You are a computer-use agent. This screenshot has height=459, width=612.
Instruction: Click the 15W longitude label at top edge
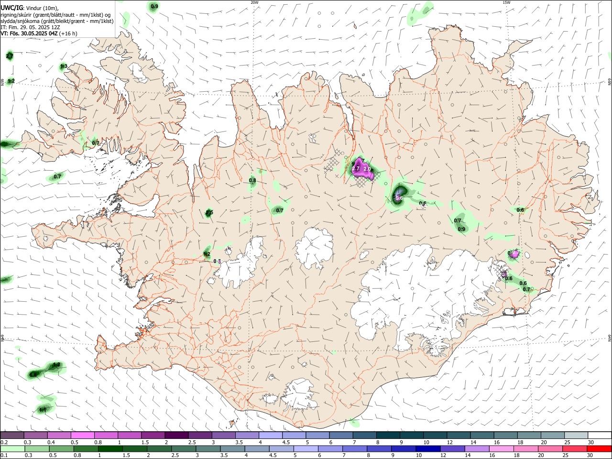click(x=506, y=2)
